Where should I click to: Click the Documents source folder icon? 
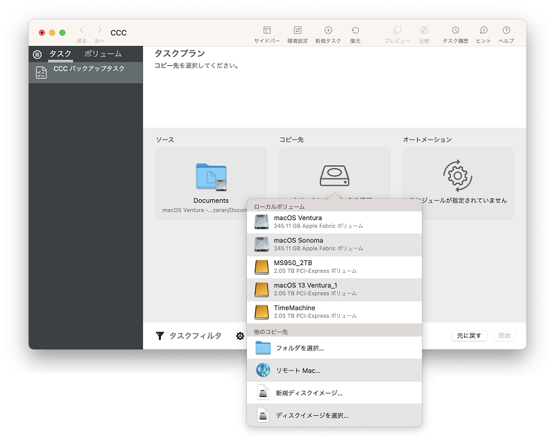(212, 177)
